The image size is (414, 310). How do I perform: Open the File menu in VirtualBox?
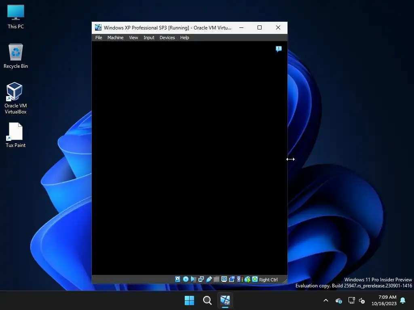coord(99,38)
